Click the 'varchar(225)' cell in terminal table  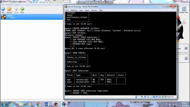coord(83,82)
